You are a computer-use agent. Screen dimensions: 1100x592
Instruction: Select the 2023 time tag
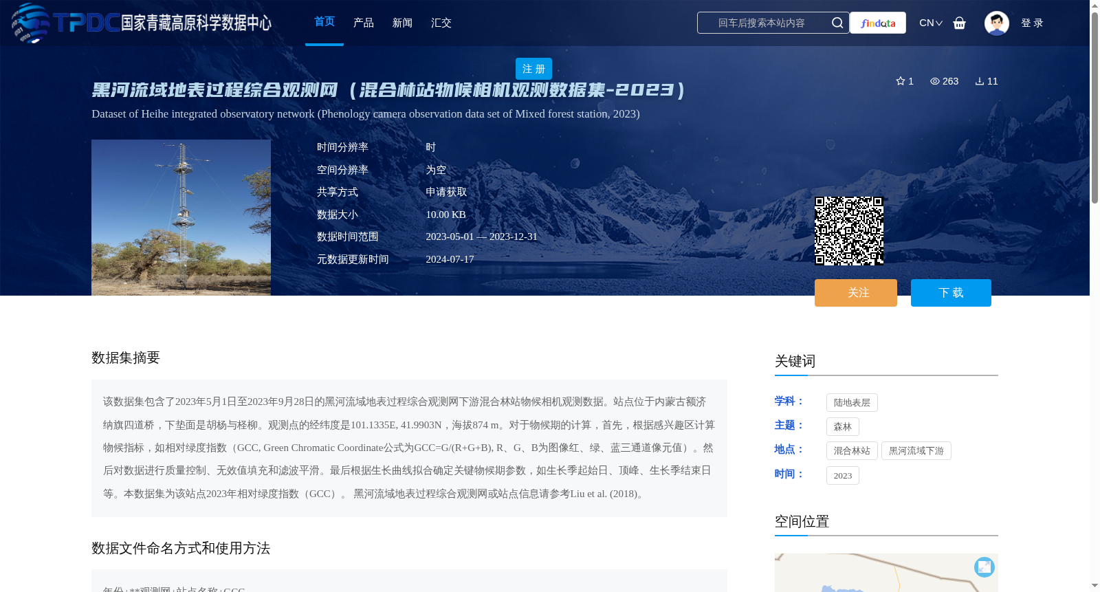843,476
